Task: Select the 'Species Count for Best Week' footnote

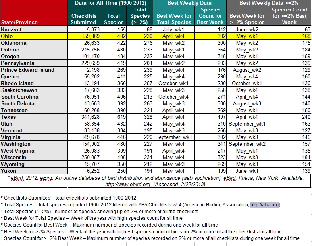Action: (109, 225)
